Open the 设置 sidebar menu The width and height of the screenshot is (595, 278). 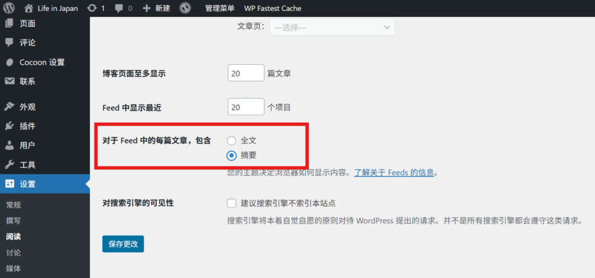click(45, 184)
